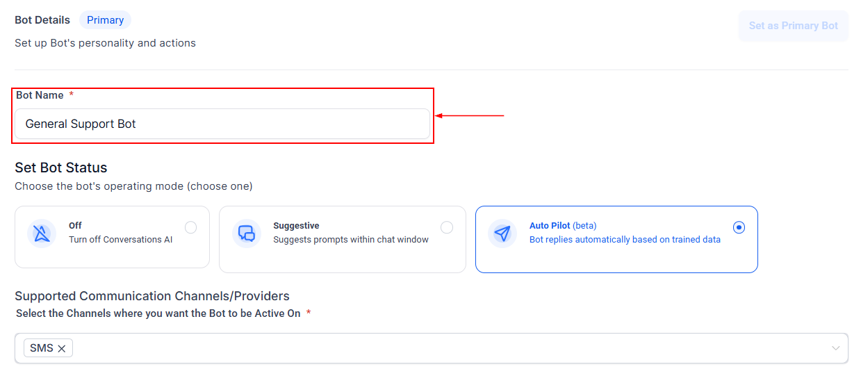Click the Bot Name label

(40, 95)
